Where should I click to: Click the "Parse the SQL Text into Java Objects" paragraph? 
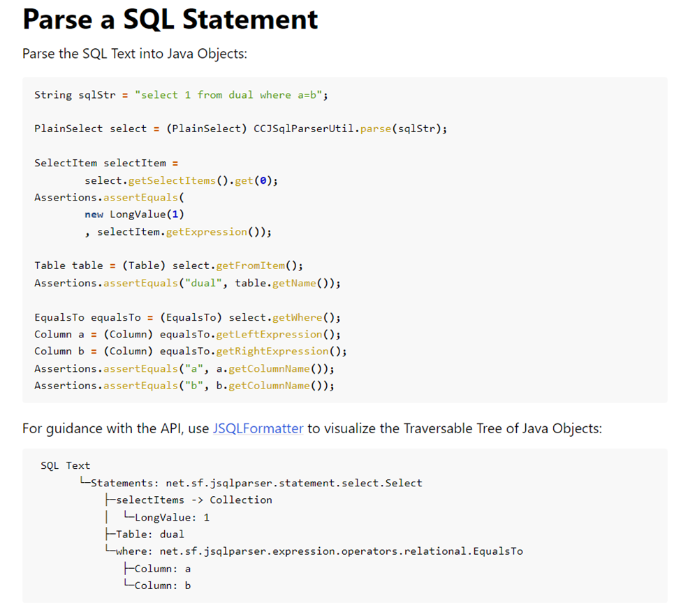pyautogui.click(x=134, y=54)
